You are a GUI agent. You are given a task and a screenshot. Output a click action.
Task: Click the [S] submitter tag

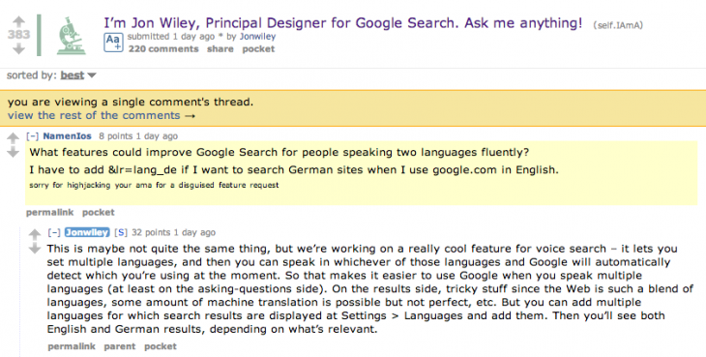pyautogui.click(x=121, y=232)
